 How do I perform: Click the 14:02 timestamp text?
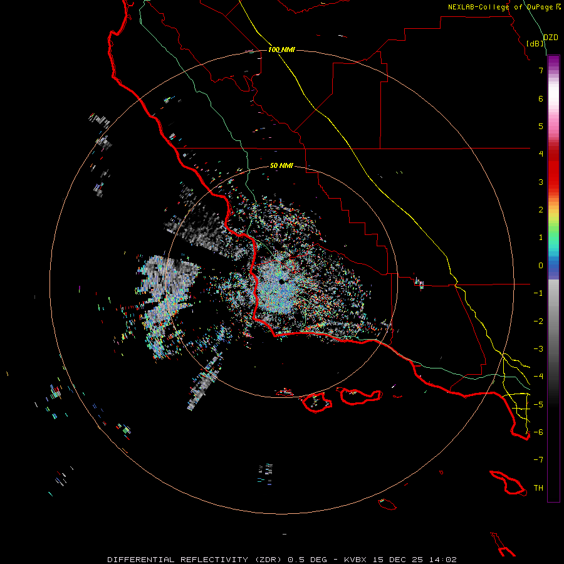click(443, 560)
